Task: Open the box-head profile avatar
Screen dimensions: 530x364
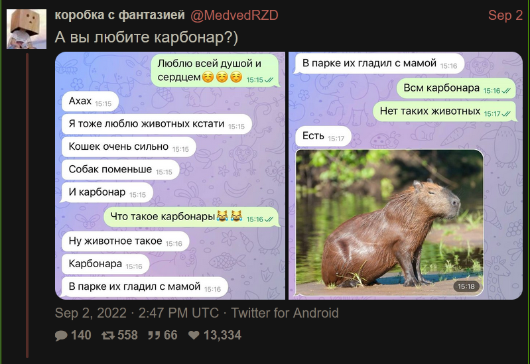Action: (x=27, y=29)
